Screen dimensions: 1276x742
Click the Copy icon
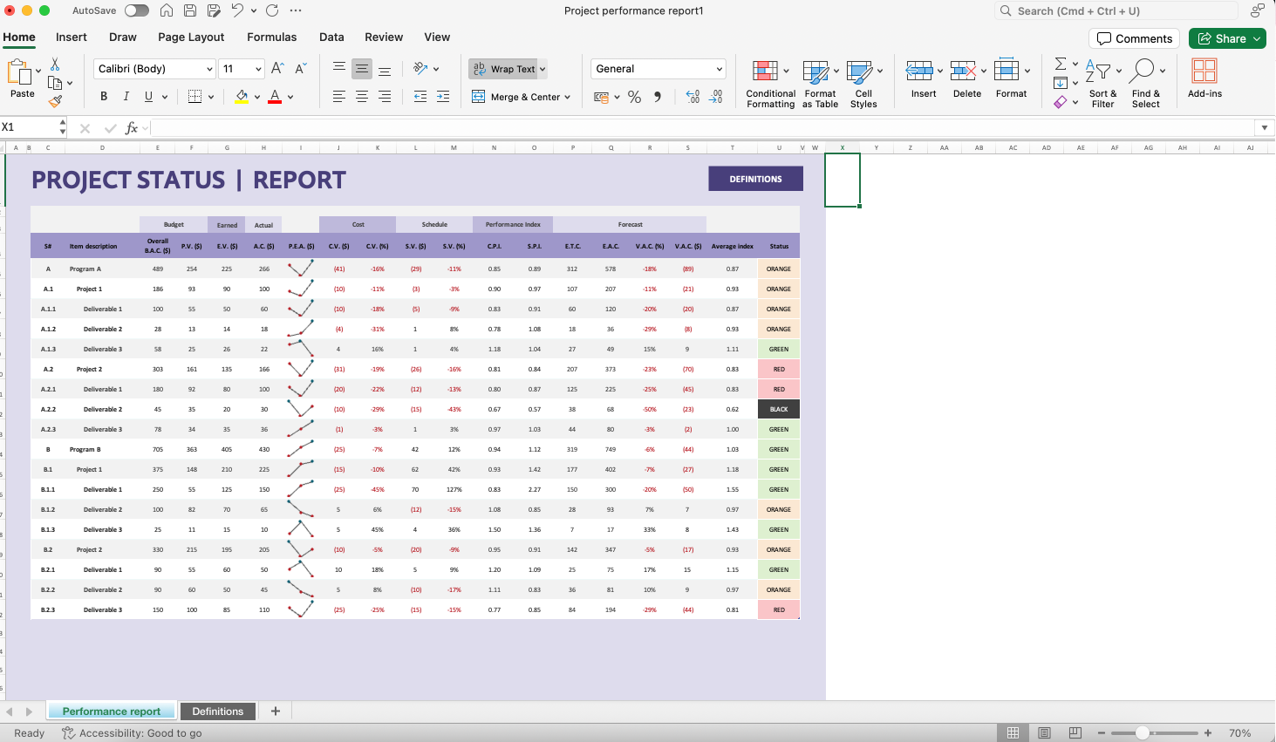[x=55, y=83]
